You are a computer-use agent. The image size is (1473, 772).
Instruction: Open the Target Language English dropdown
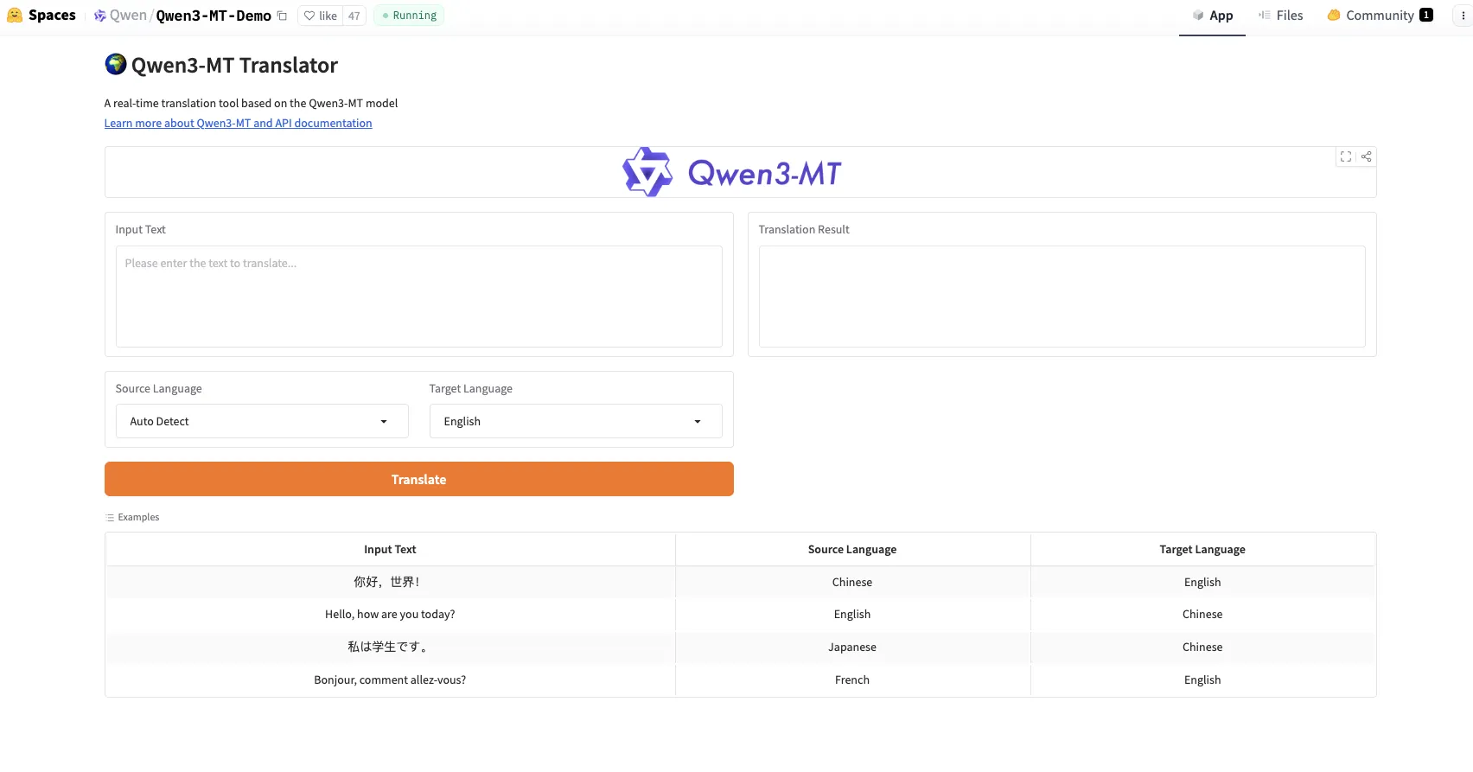576,421
